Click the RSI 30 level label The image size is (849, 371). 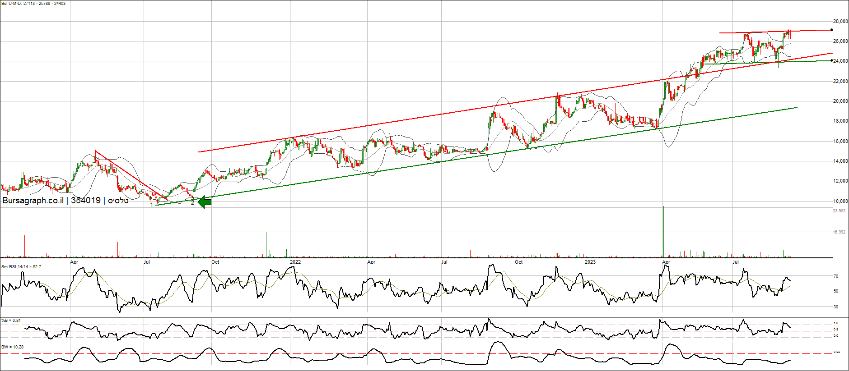[x=836, y=307]
